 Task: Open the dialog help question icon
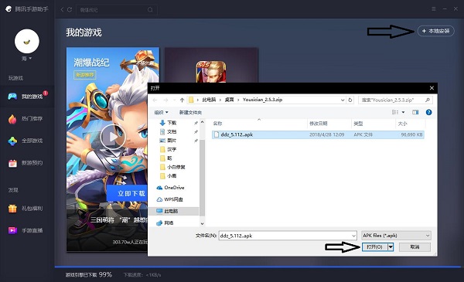pos(428,112)
